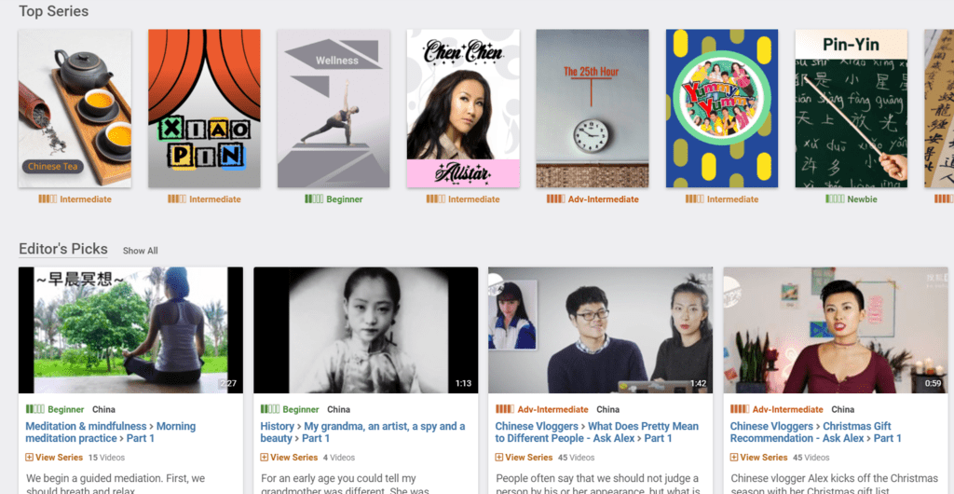Image resolution: width=954 pixels, height=494 pixels.
Task: Open the Xiao Pin series cover
Action: tap(204, 108)
